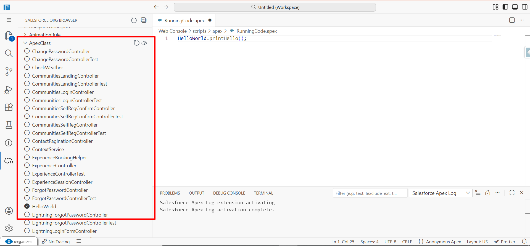
Task: Open editor More Actions ellipsis
Action: pos(522,20)
